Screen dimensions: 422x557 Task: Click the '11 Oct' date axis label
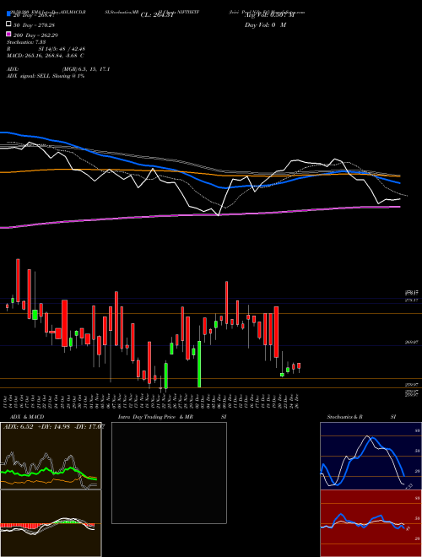pos(7,401)
